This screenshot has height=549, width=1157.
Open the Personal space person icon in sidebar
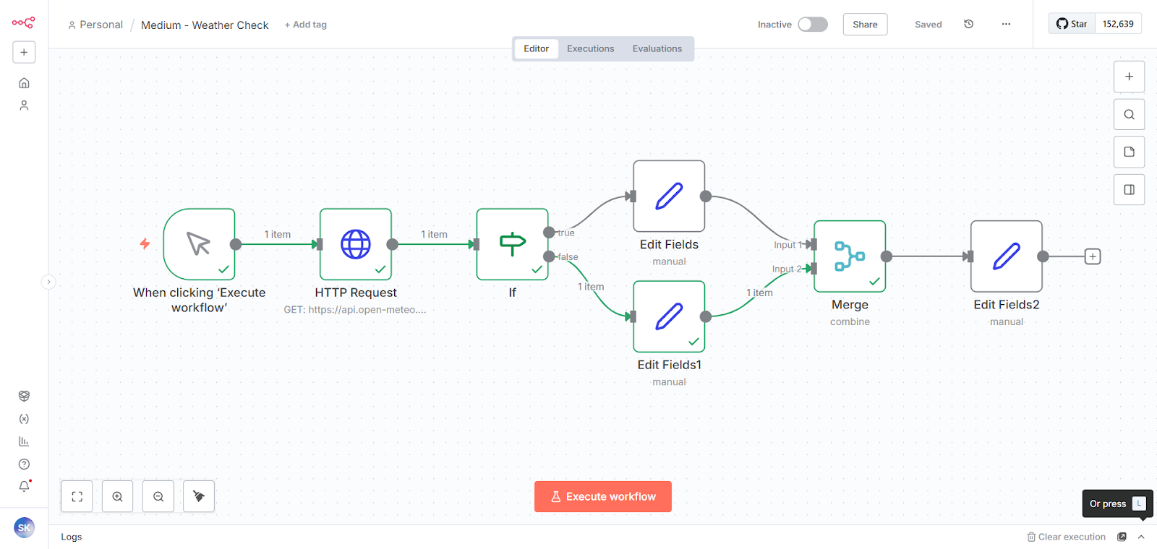click(24, 105)
